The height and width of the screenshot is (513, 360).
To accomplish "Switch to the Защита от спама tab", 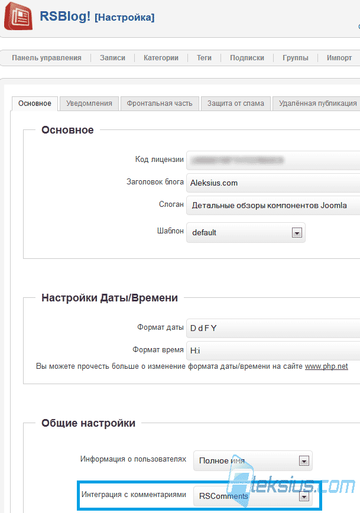I will coord(236,103).
